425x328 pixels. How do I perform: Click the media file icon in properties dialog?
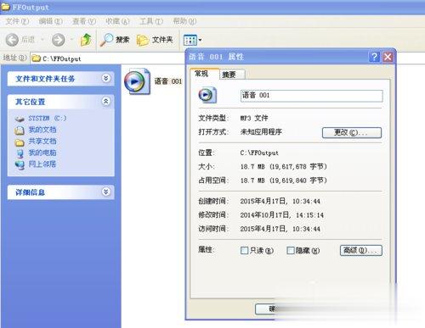[208, 95]
